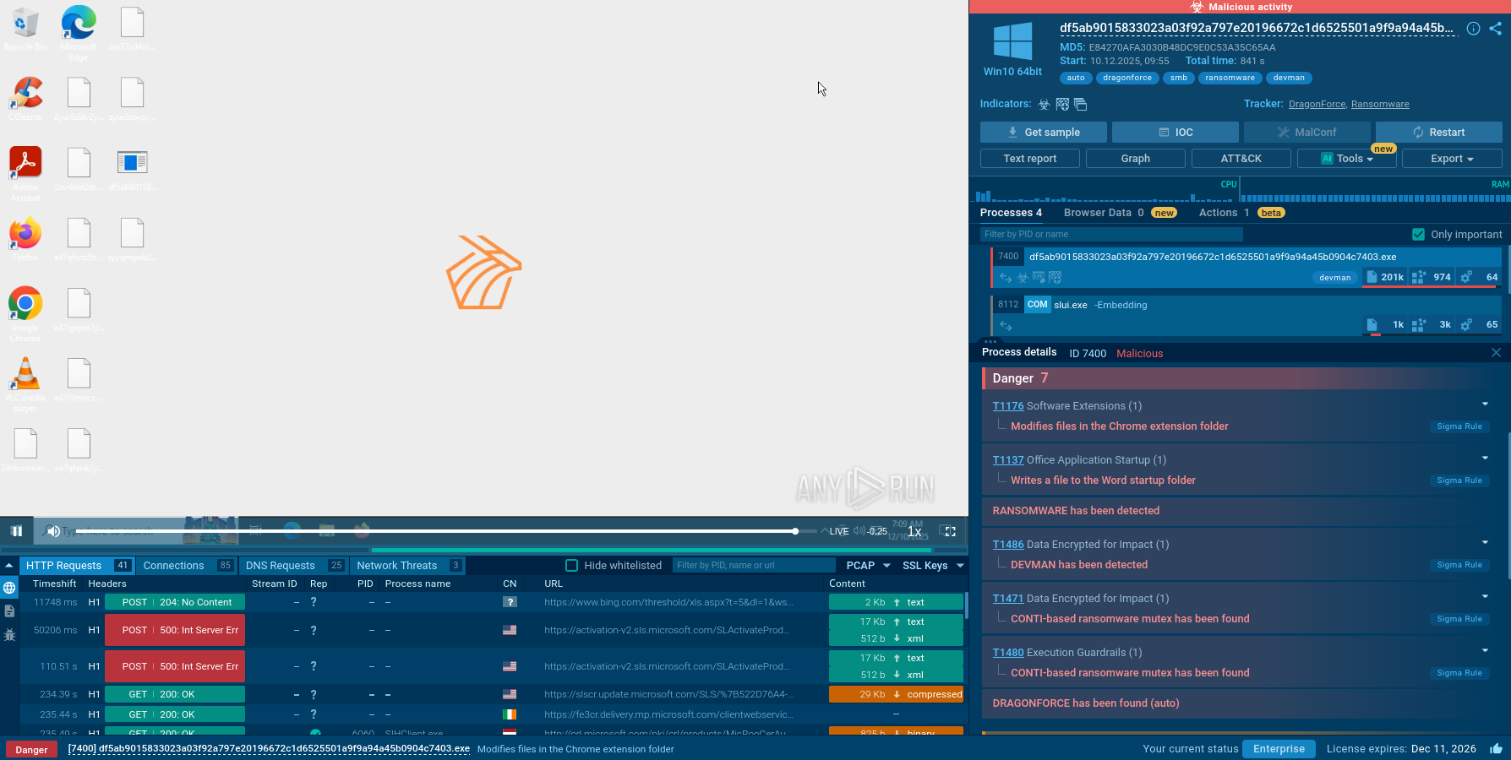
Task: Click the bug icon in the bottom sidebar
Action: (x=9, y=634)
